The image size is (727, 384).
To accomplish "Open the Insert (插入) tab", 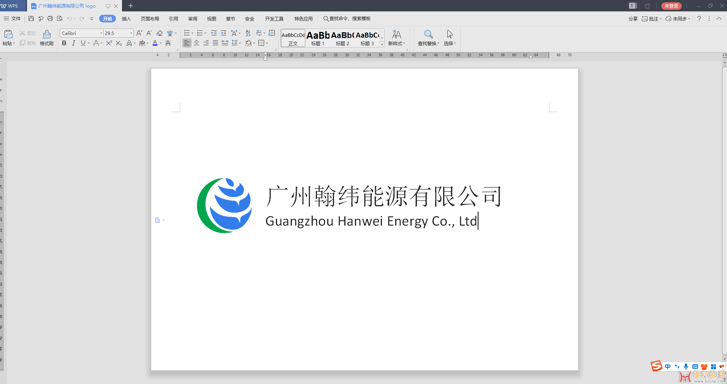I will 126,19.
